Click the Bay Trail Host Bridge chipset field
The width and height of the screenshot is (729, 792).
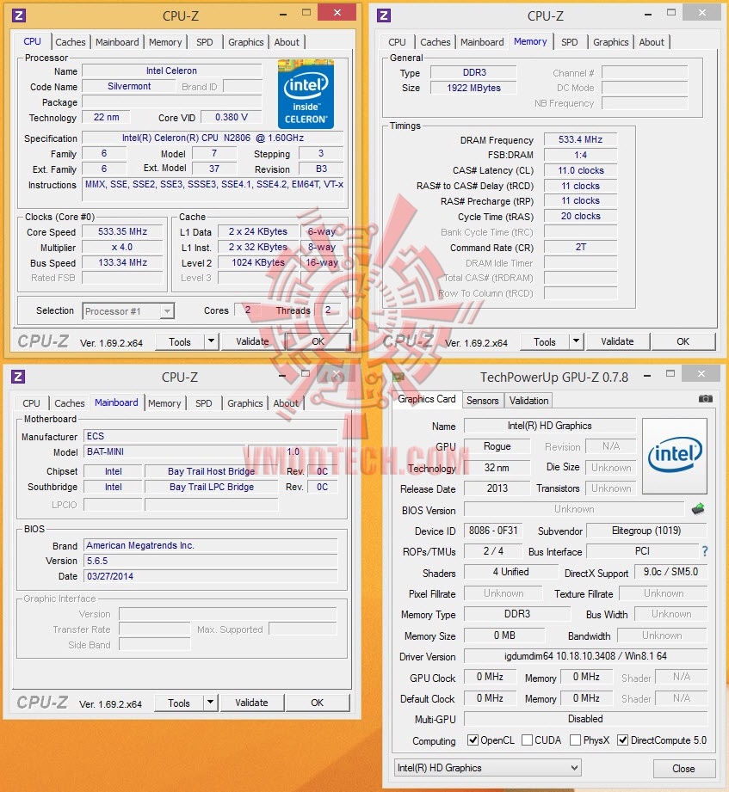(x=212, y=471)
